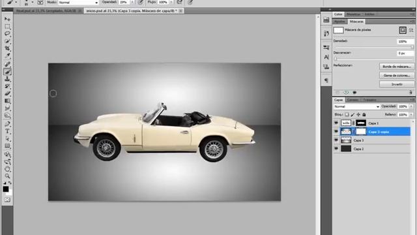Select the History Brush tool
Screen dimensions: 417x235
(7, 86)
